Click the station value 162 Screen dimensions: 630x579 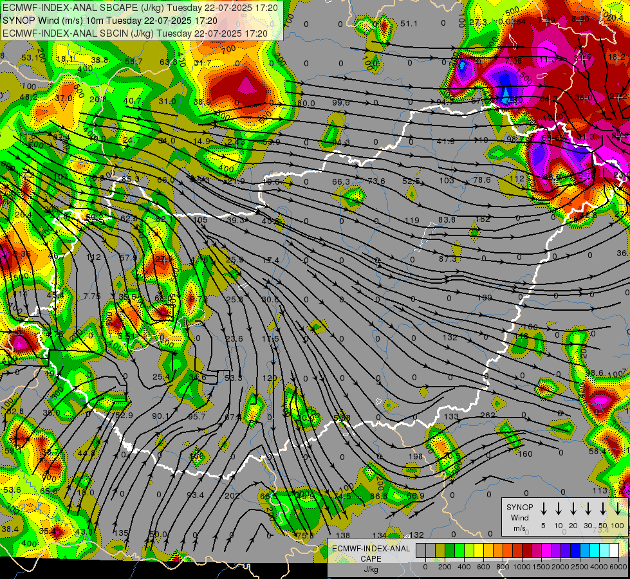pyautogui.click(x=483, y=219)
